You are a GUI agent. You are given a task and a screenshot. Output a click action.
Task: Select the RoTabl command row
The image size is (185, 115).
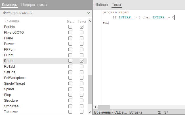pos(9,67)
